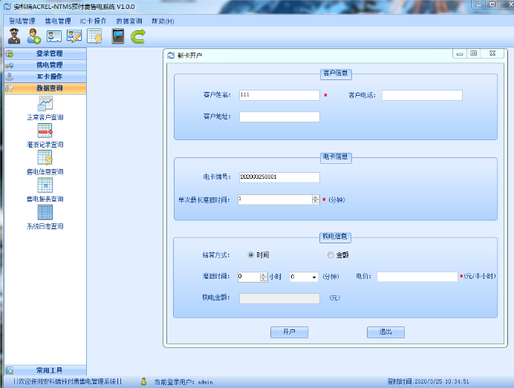
Task: Maximize the 新卡开户 dialog
Action: pos(473,53)
